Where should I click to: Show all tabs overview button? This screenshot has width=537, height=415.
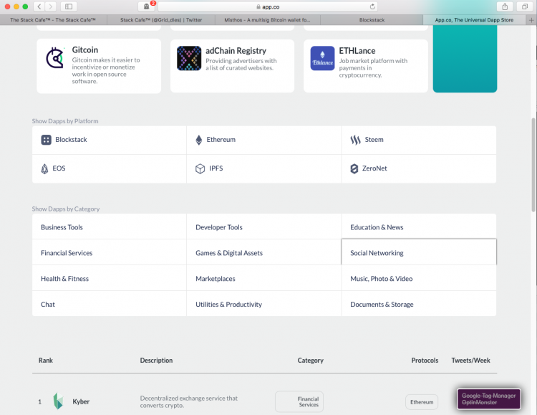pyautogui.click(x=525, y=6)
